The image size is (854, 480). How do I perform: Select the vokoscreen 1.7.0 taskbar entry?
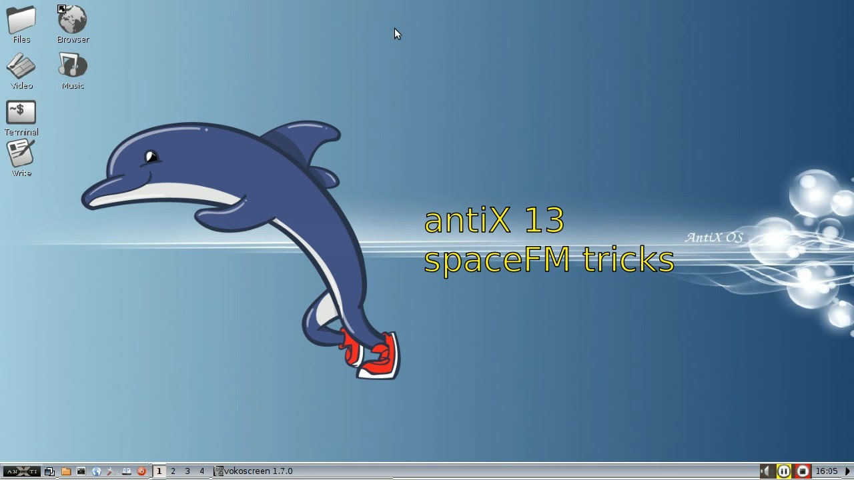tap(254, 471)
